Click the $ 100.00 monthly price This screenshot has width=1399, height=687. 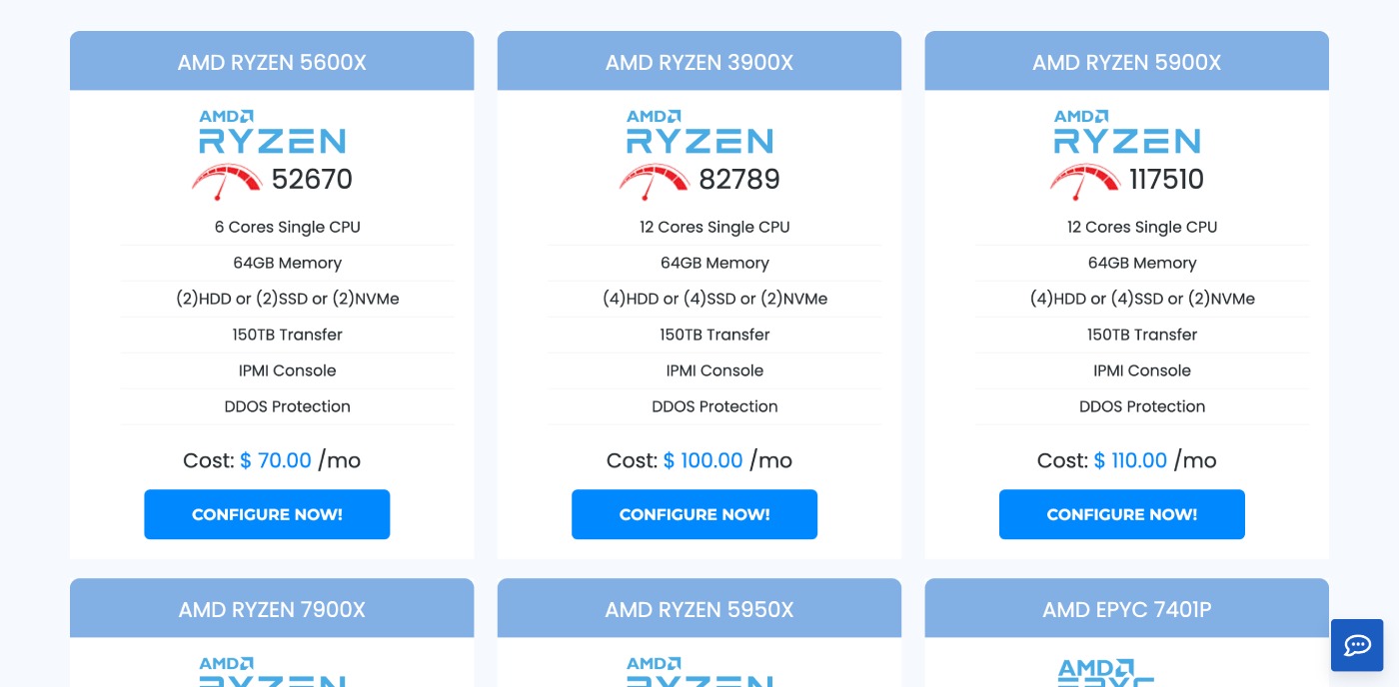click(x=703, y=460)
